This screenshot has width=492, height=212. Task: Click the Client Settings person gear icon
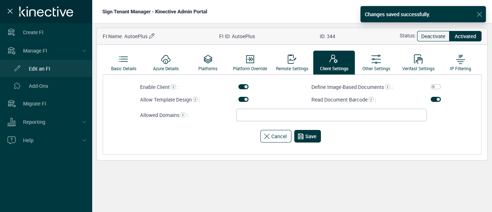tap(334, 59)
